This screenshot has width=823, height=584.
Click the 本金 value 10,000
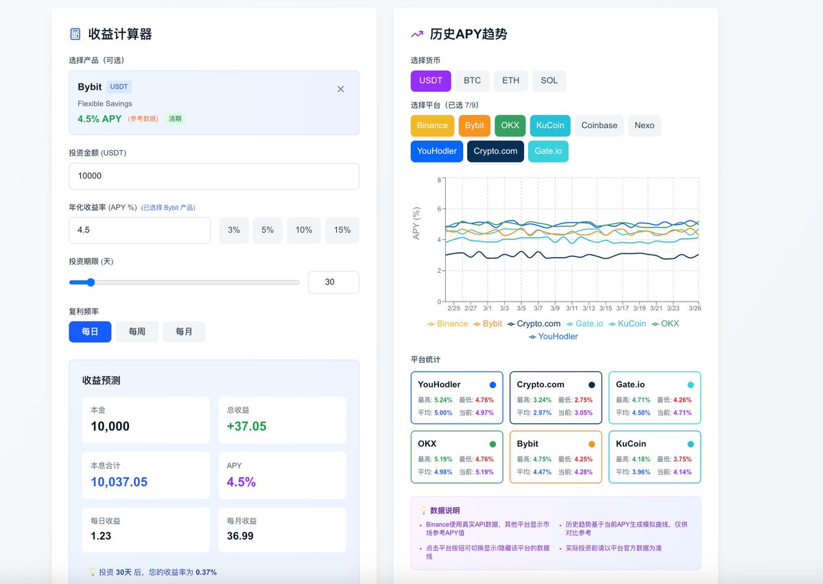coord(110,426)
